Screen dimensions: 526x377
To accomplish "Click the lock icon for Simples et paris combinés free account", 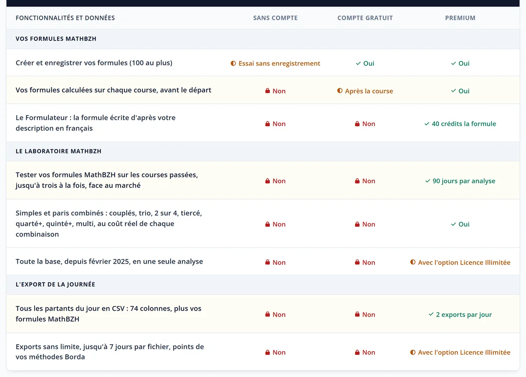I will click(357, 224).
